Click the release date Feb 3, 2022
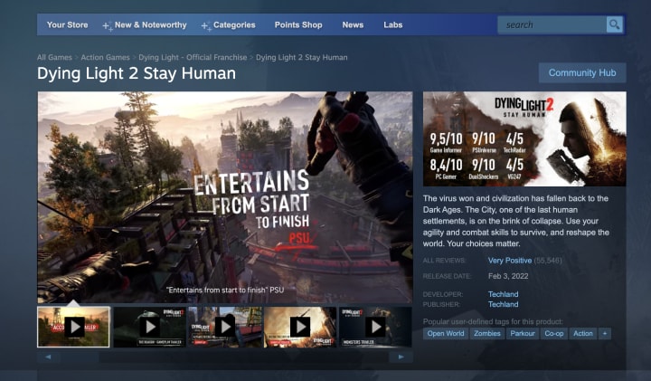This screenshot has width=651, height=381. [x=508, y=276]
